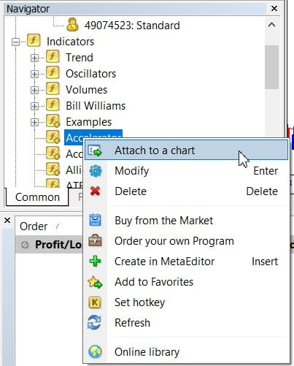Viewport: 294px width, 366px height.
Task: Open Online library entry
Action: click(x=186, y=352)
